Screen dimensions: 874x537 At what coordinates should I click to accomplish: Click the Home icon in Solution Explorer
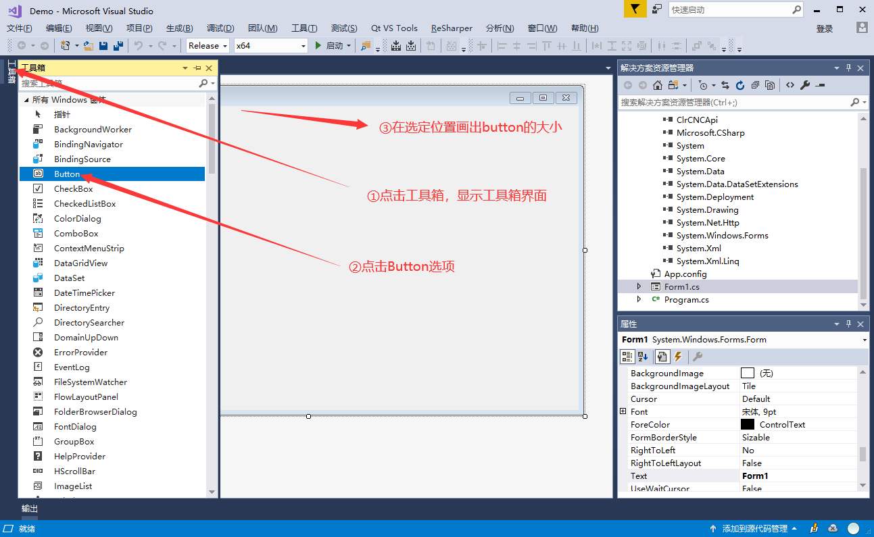[657, 85]
